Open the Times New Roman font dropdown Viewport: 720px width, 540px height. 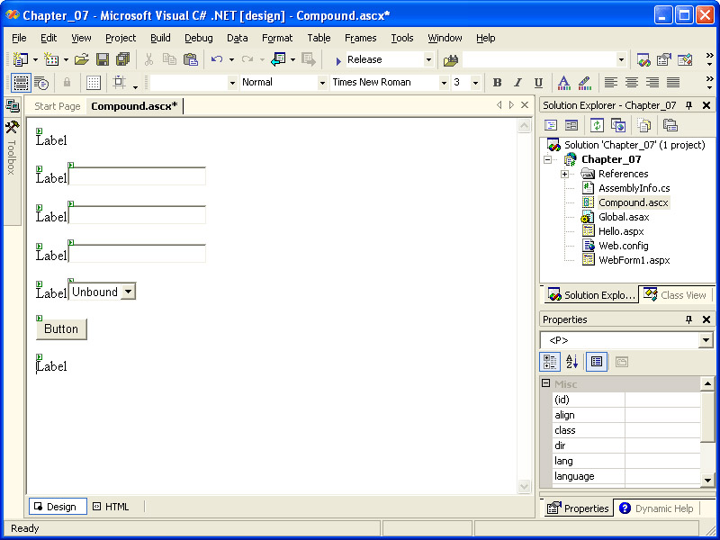point(444,83)
